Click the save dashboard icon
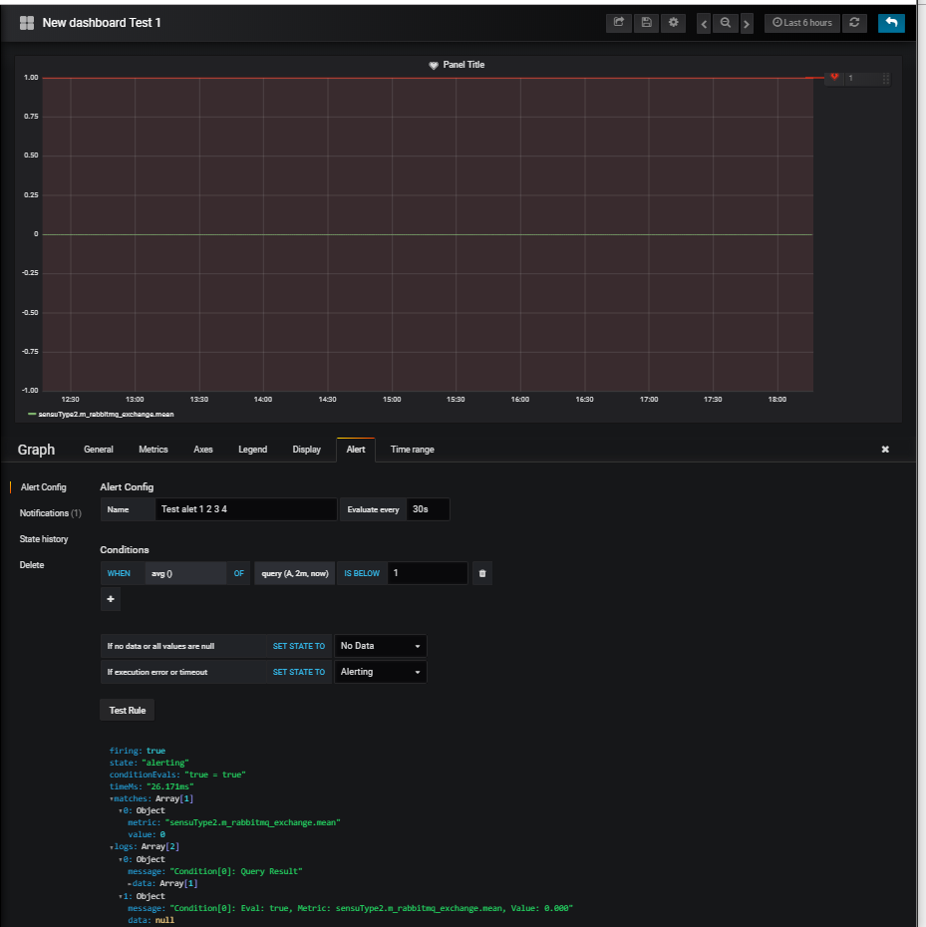Image resolution: width=926 pixels, height=927 pixels. 646,22
